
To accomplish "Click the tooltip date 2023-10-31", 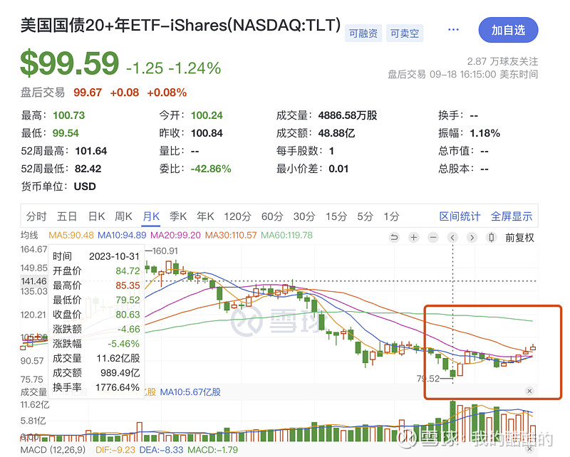I will pyautogui.click(x=114, y=256).
